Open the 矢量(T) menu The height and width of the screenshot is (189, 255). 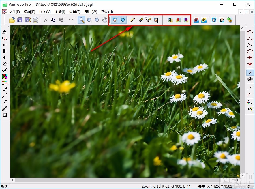click(x=74, y=12)
